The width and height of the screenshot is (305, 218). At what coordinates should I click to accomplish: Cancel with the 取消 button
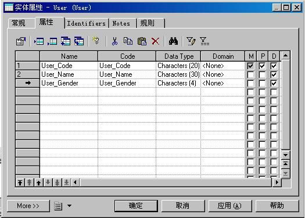(182, 206)
